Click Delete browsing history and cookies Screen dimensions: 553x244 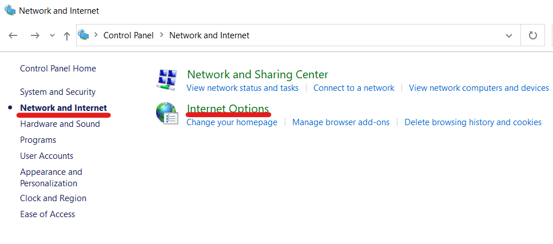[x=473, y=122]
